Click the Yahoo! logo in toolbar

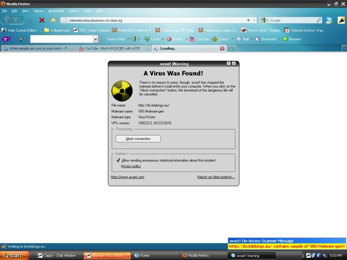[x=6, y=39]
